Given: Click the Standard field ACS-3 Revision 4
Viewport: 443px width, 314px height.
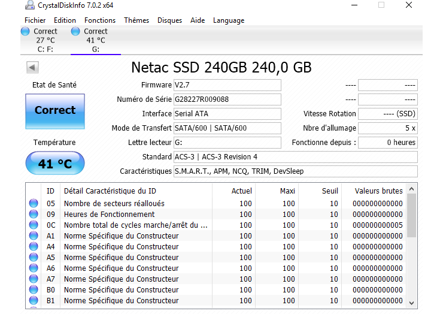Looking at the screenshot, I should [x=296, y=157].
